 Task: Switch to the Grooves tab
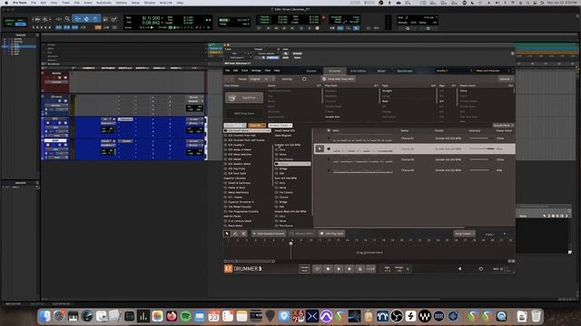tap(335, 71)
